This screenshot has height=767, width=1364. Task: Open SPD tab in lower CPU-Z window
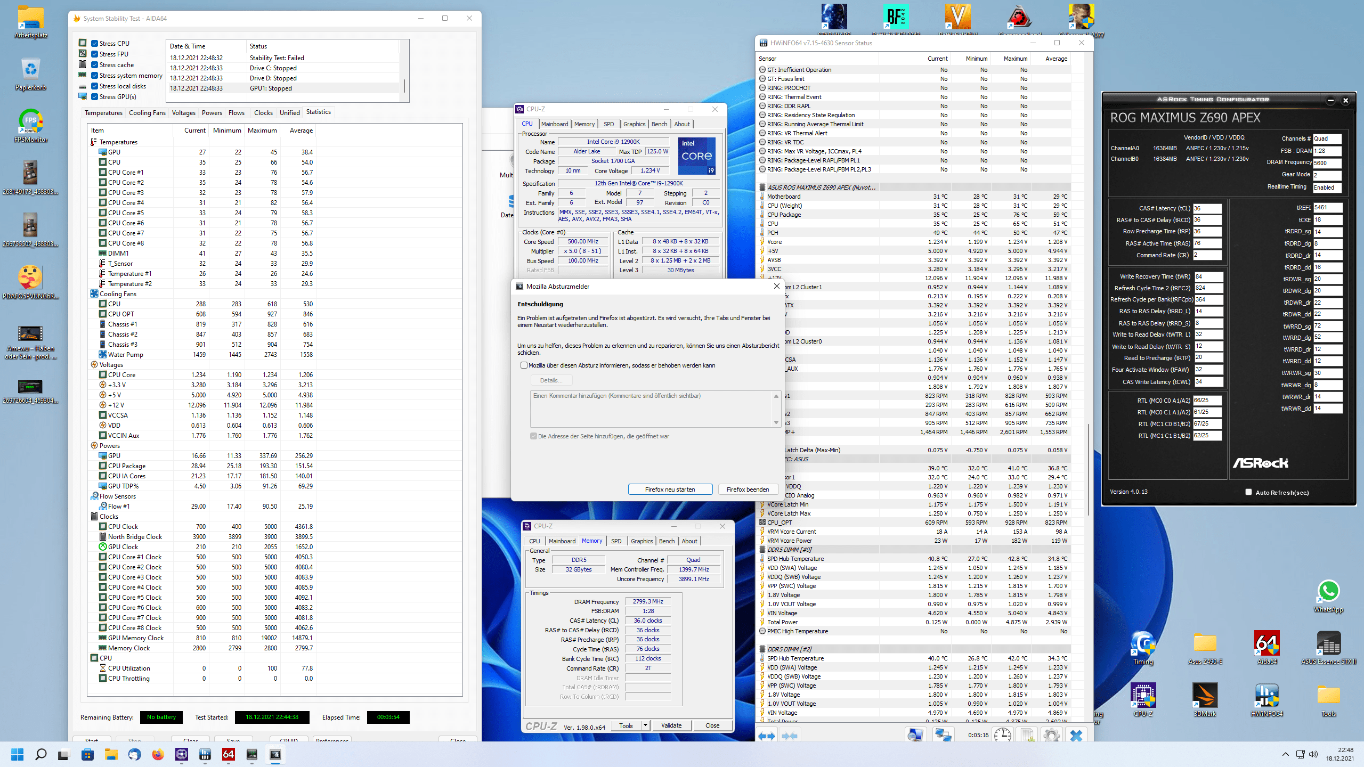616,541
